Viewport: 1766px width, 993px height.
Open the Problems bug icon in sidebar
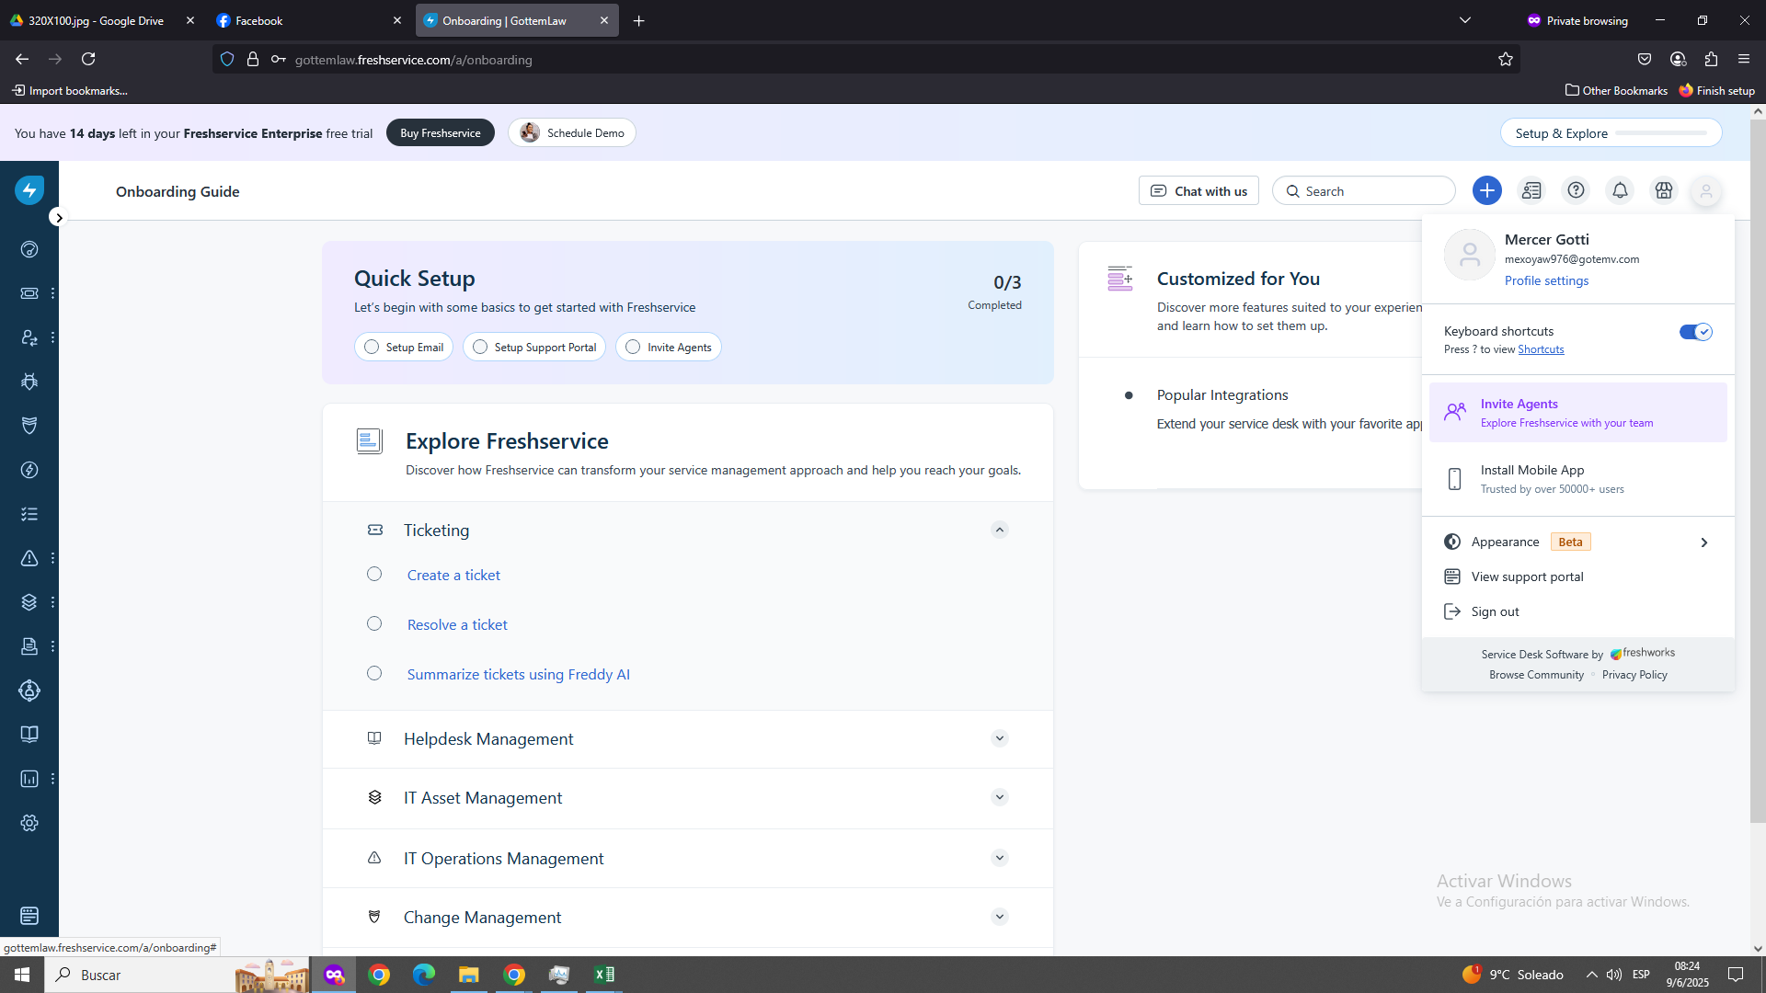click(x=29, y=382)
